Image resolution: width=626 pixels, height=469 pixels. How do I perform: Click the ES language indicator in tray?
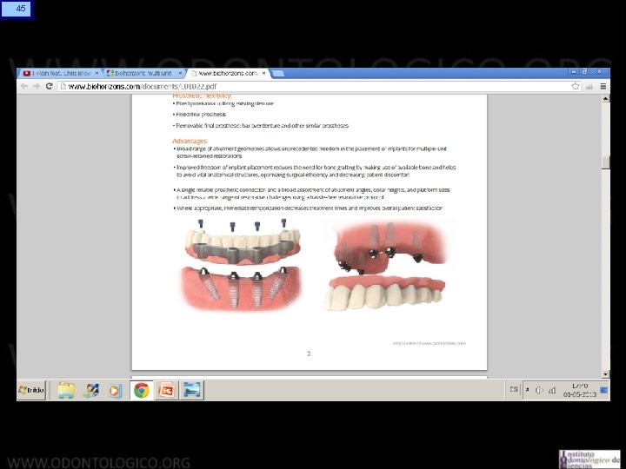coord(514,390)
